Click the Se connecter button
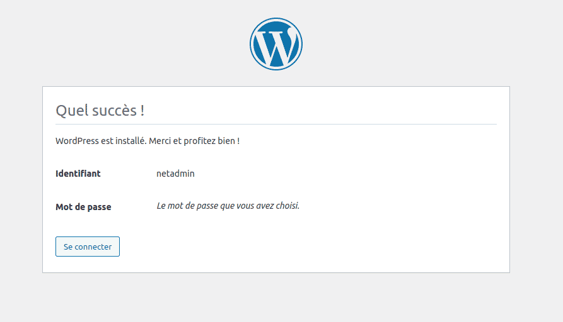 point(88,247)
